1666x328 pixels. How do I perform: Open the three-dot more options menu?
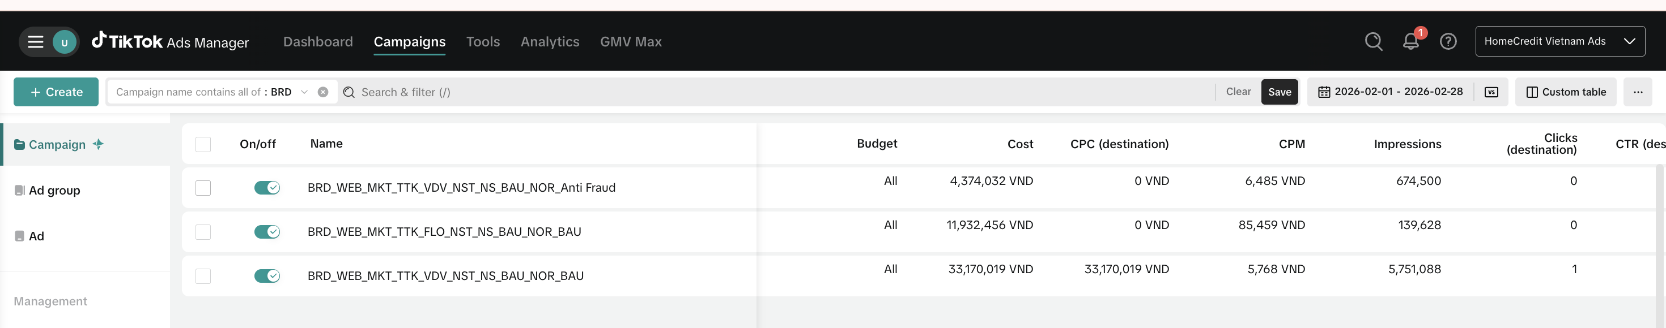1638,92
